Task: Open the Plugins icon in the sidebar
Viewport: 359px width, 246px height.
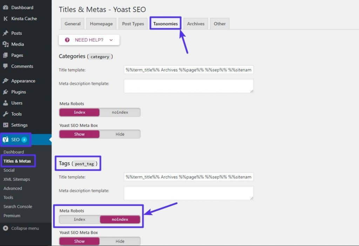Action: pyautogui.click(x=5, y=92)
